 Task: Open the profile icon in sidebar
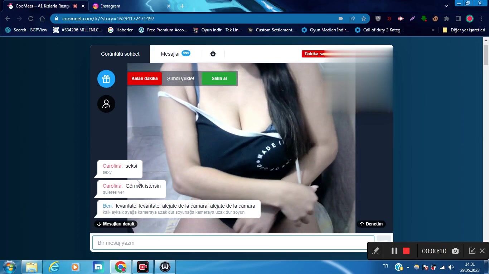(x=106, y=104)
